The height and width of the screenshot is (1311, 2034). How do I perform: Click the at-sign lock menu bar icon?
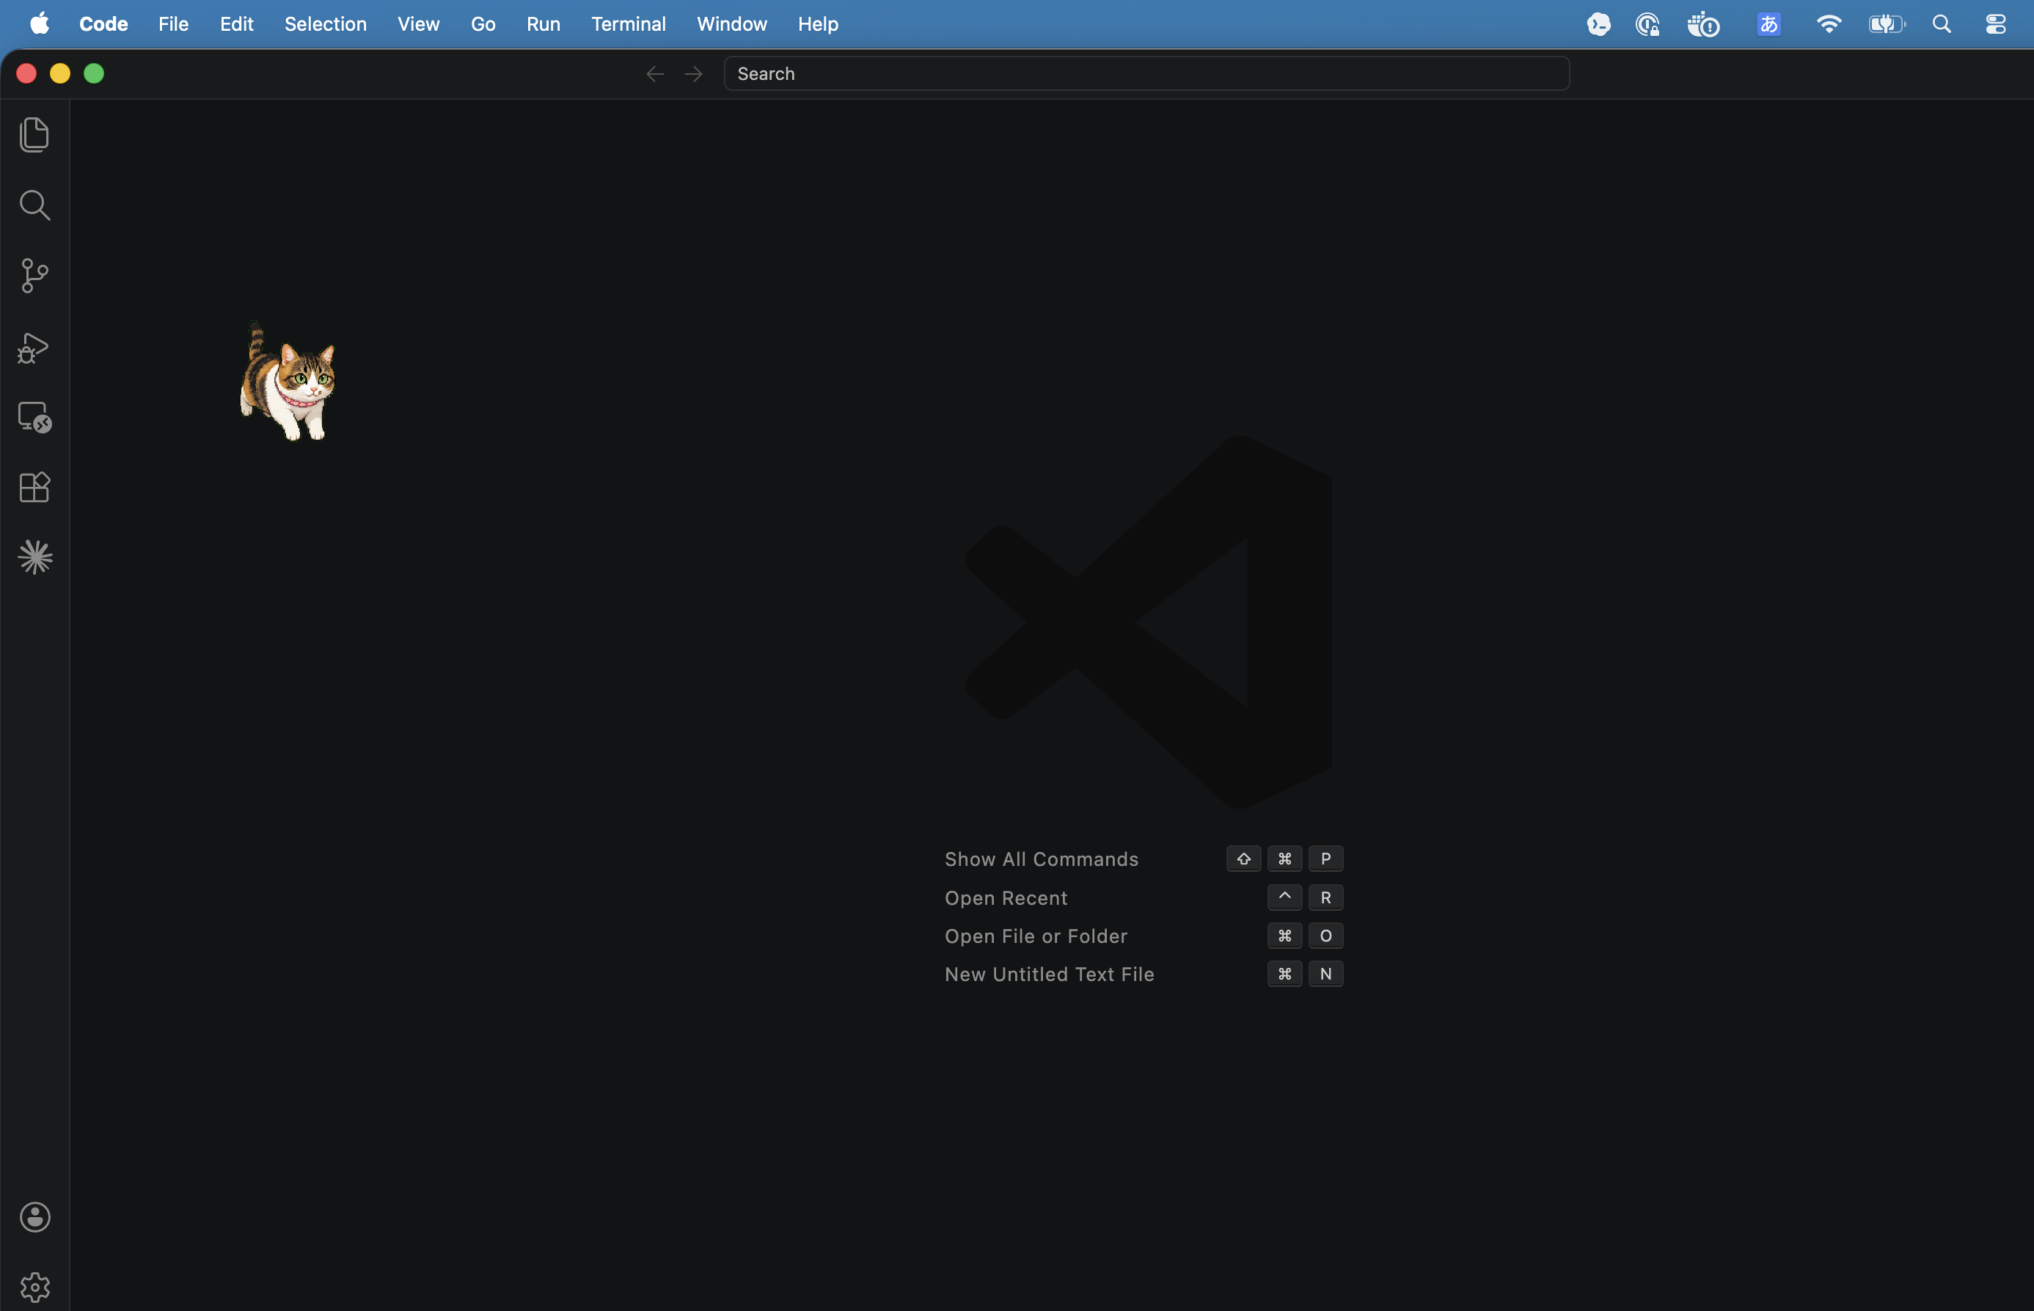click(1647, 25)
